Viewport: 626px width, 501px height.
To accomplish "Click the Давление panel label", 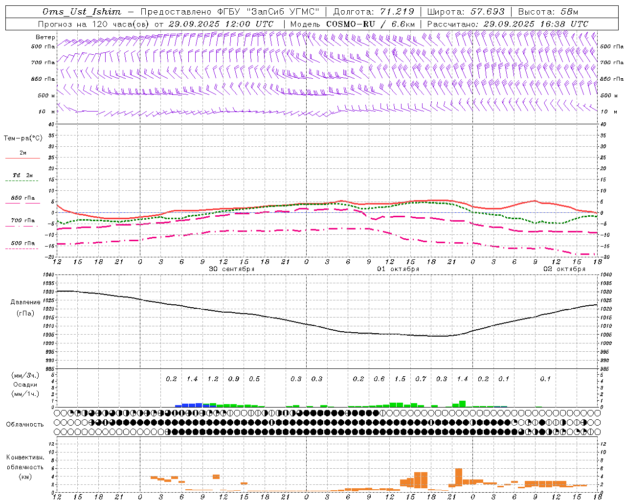I will click(x=25, y=302).
